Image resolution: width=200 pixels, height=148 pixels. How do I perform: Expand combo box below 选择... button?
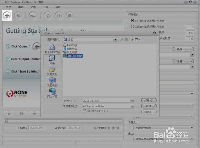[192, 54]
